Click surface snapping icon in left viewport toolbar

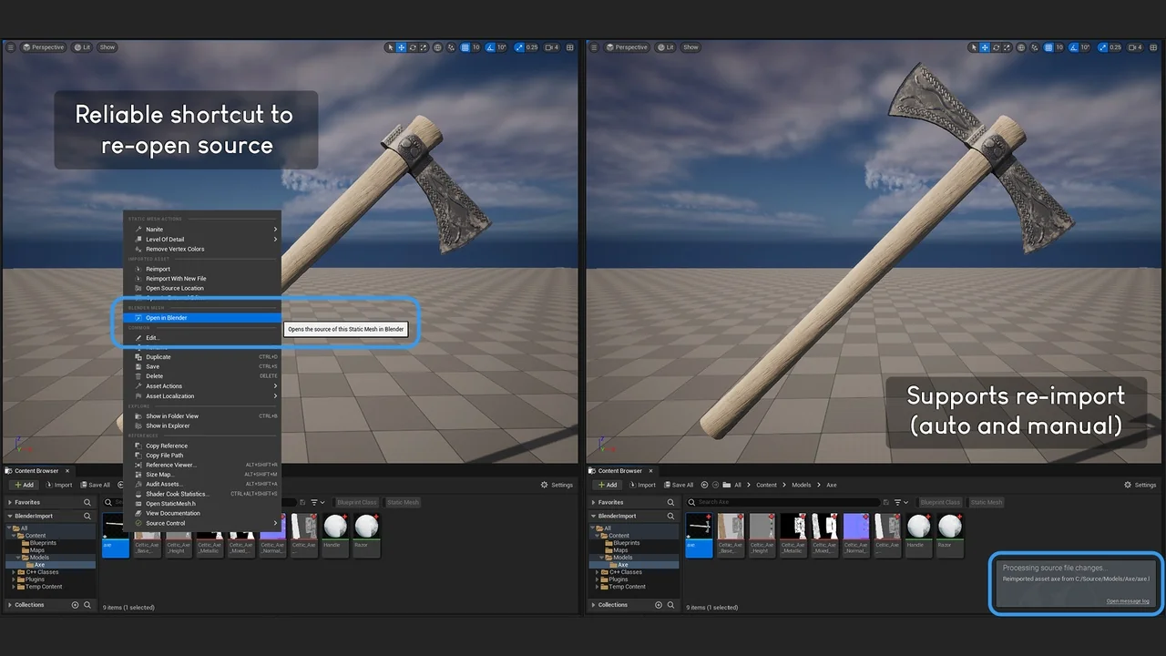[x=450, y=47]
